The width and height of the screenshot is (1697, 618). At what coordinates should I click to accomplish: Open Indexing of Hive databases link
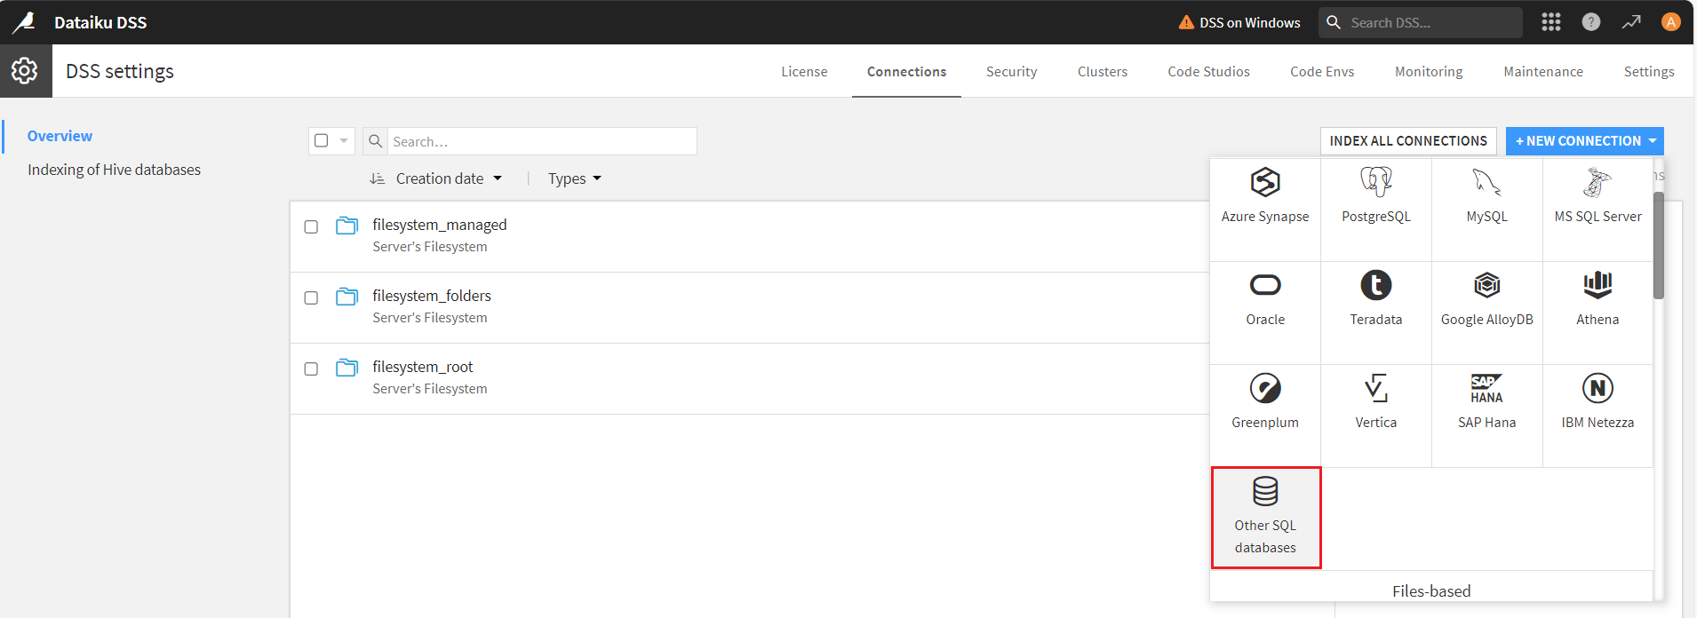(x=114, y=170)
